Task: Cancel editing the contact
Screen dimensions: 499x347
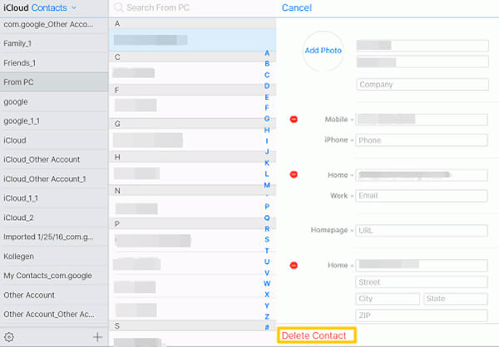Action: (x=297, y=7)
